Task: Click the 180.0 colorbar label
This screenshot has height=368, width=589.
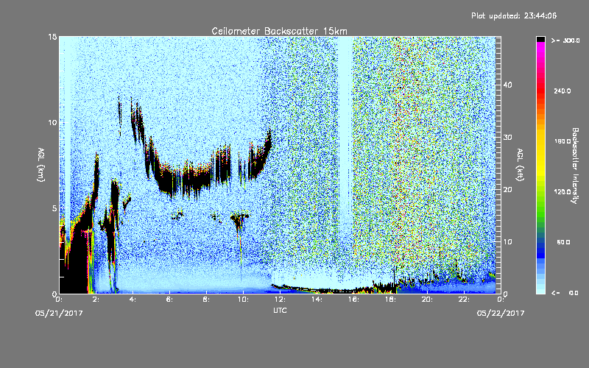Action: pyautogui.click(x=562, y=141)
